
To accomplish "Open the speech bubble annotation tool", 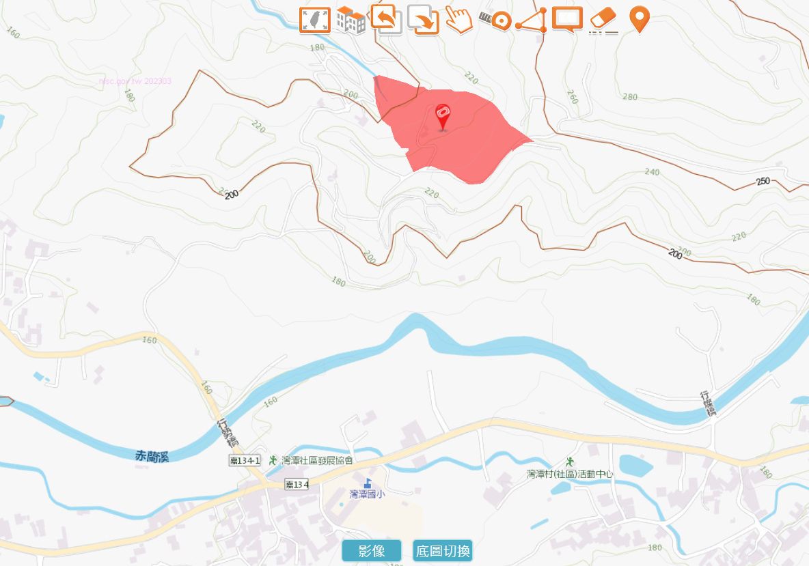I will tap(567, 20).
